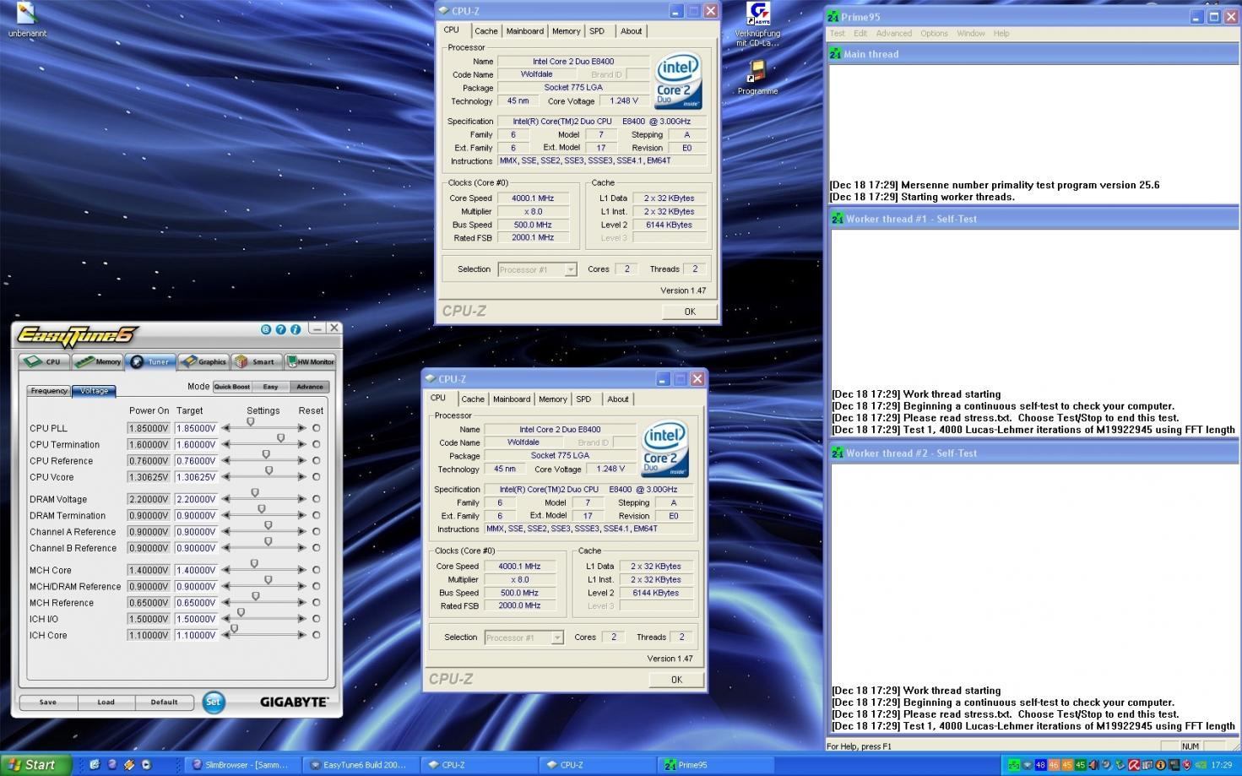Click MCH Core slider left decrease arrow
This screenshot has width=1242, height=776.
225,570
